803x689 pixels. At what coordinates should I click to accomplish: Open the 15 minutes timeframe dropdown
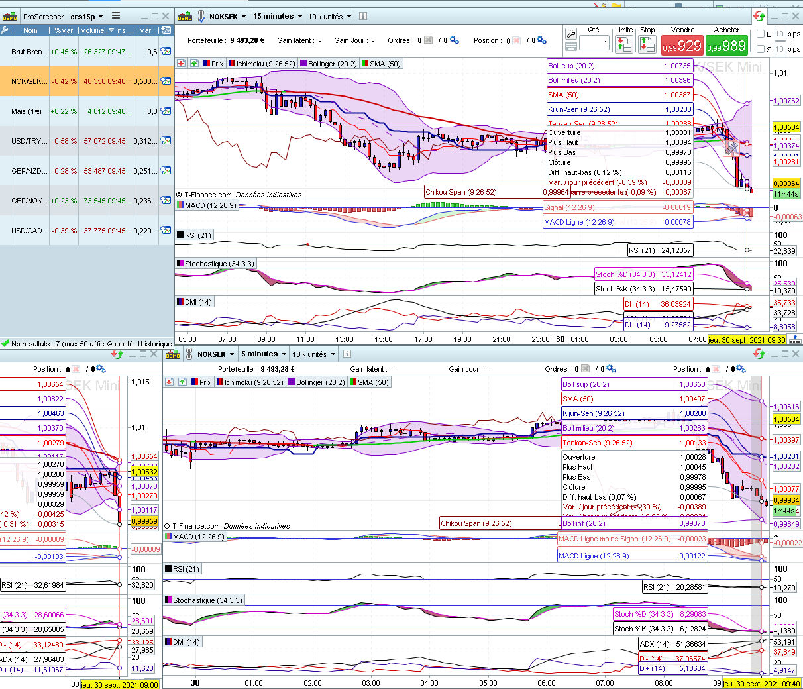[278, 16]
